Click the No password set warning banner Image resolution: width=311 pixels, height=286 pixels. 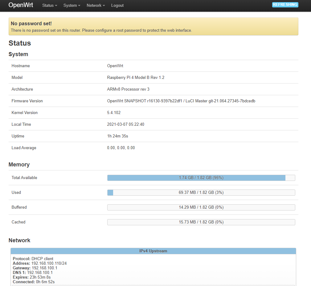[153, 27]
